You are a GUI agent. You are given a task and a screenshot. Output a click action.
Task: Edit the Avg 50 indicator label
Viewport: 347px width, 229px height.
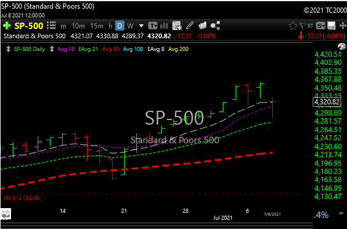pos(111,49)
